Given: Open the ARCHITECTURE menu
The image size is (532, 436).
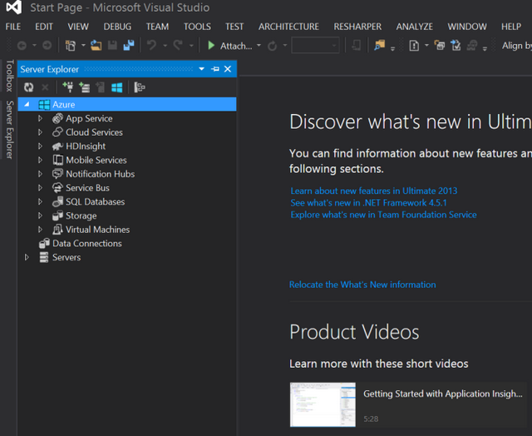Looking at the screenshot, I should pos(288,27).
